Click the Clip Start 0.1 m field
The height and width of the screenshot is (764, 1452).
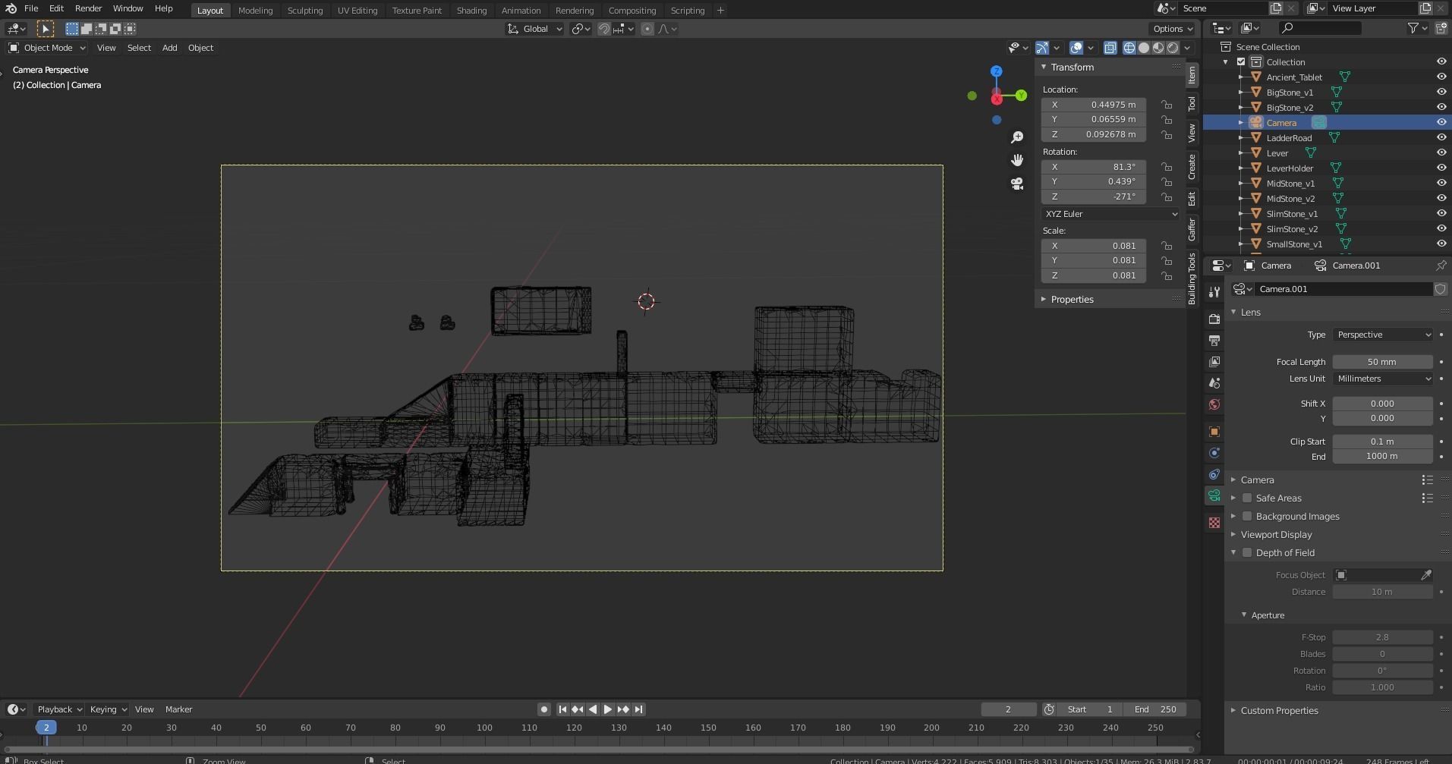(1382, 442)
